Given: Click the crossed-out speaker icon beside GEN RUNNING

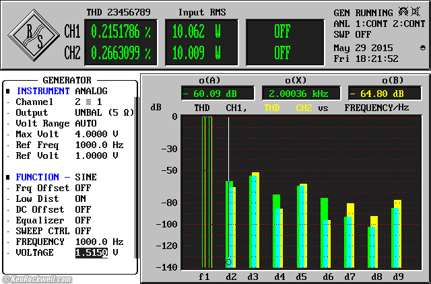Looking at the screenshot, I should pyautogui.click(x=416, y=12).
